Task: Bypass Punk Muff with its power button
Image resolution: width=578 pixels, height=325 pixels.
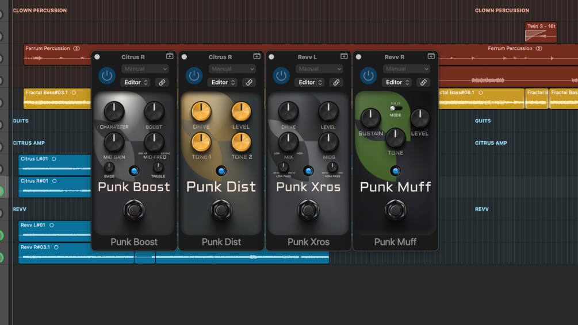Action: [368, 76]
